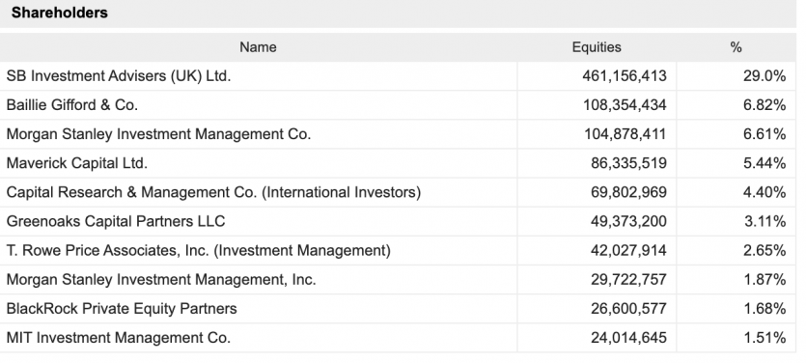Viewport: 806px width, 363px height.
Task: Click Greenoaks Capital Partners LLC name
Action: (116, 222)
